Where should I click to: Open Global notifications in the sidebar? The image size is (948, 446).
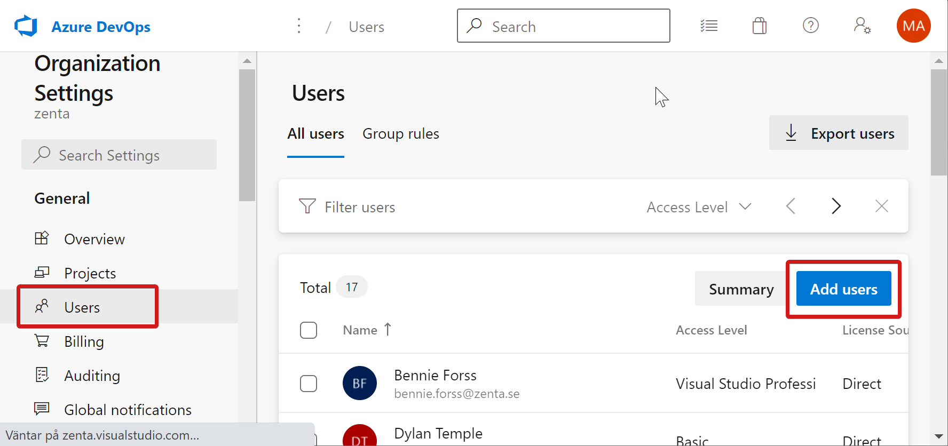[x=128, y=410]
